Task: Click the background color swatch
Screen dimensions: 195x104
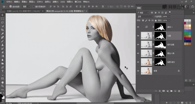Action: point(3,98)
